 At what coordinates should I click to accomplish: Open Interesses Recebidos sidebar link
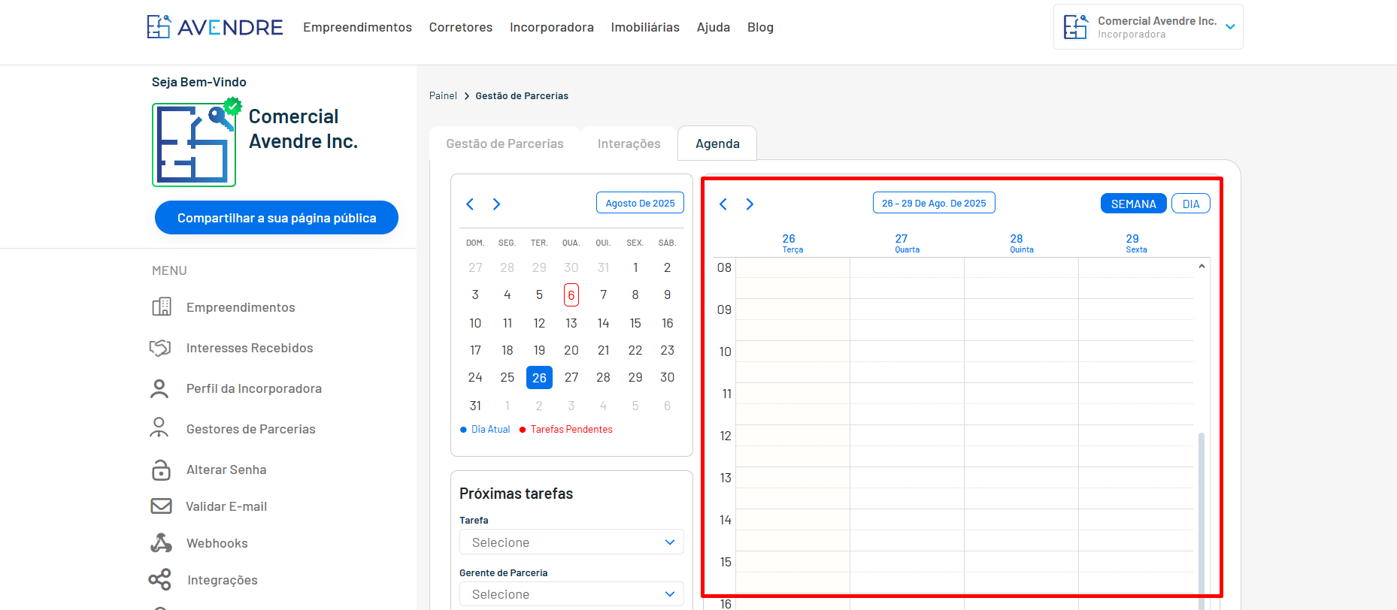250,348
